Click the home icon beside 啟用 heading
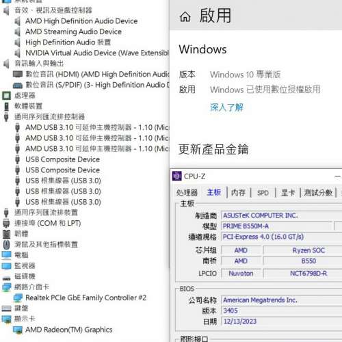342x342 pixels. 185,16
